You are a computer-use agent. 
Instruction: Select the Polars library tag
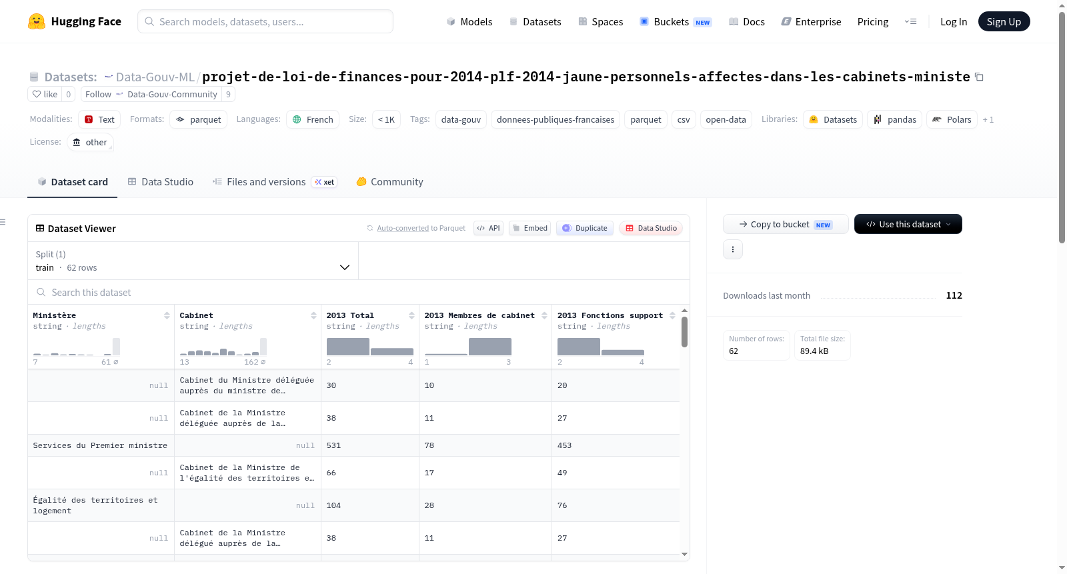[x=952, y=119]
